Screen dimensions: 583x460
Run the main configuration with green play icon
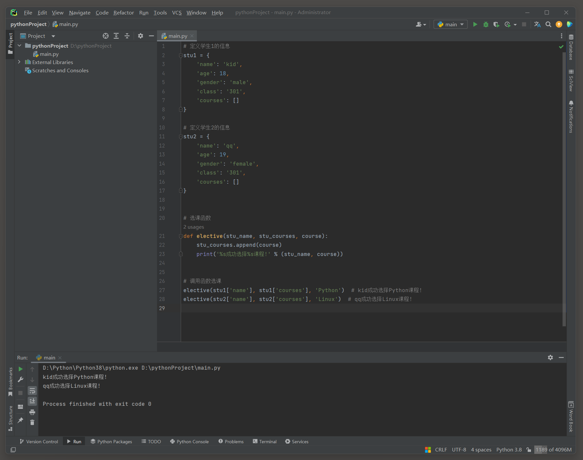(475, 24)
